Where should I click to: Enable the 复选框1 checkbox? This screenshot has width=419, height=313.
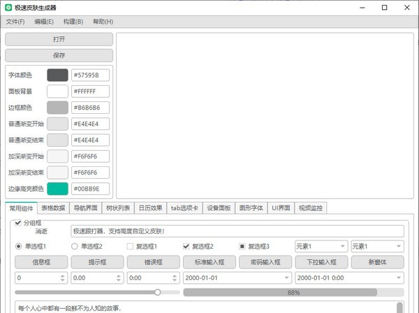pyautogui.click(x=130, y=246)
